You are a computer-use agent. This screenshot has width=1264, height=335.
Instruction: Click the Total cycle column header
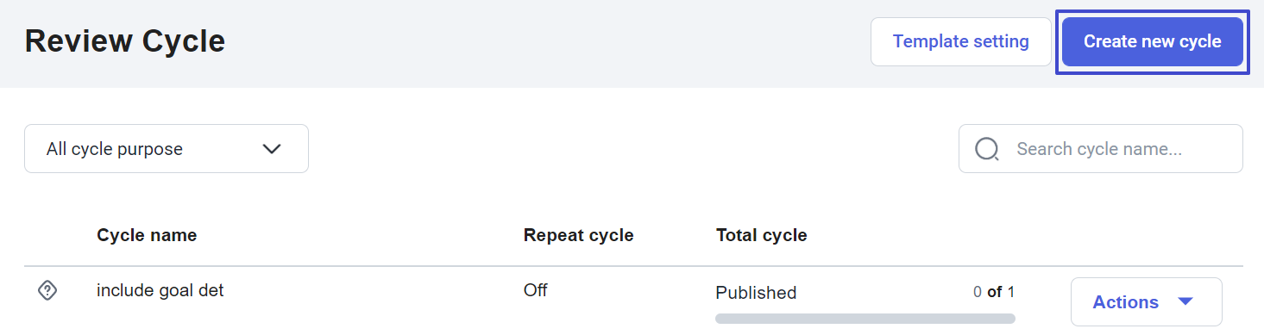(x=761, y=235)
